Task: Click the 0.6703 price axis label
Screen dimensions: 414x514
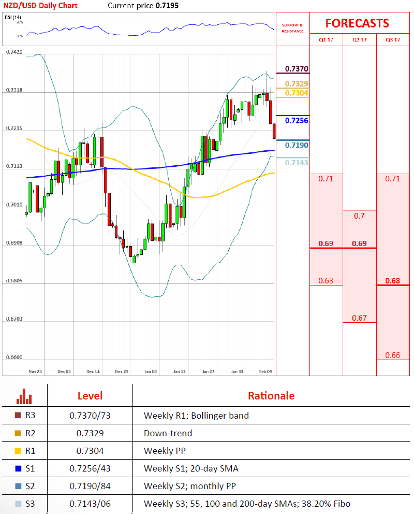Action: tap(14, 319)
